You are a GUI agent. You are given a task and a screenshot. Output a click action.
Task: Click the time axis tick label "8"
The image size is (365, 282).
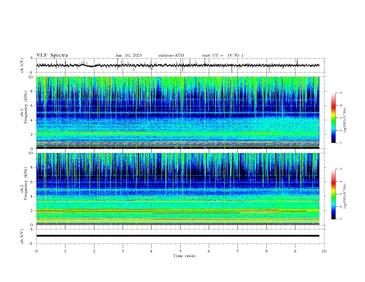pyautogui.click(x=266, y=251)
